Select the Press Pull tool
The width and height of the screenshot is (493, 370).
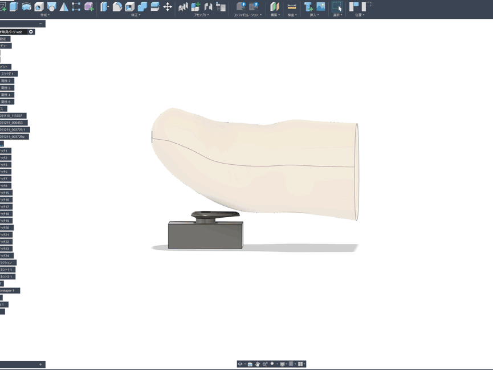(104, 7)
